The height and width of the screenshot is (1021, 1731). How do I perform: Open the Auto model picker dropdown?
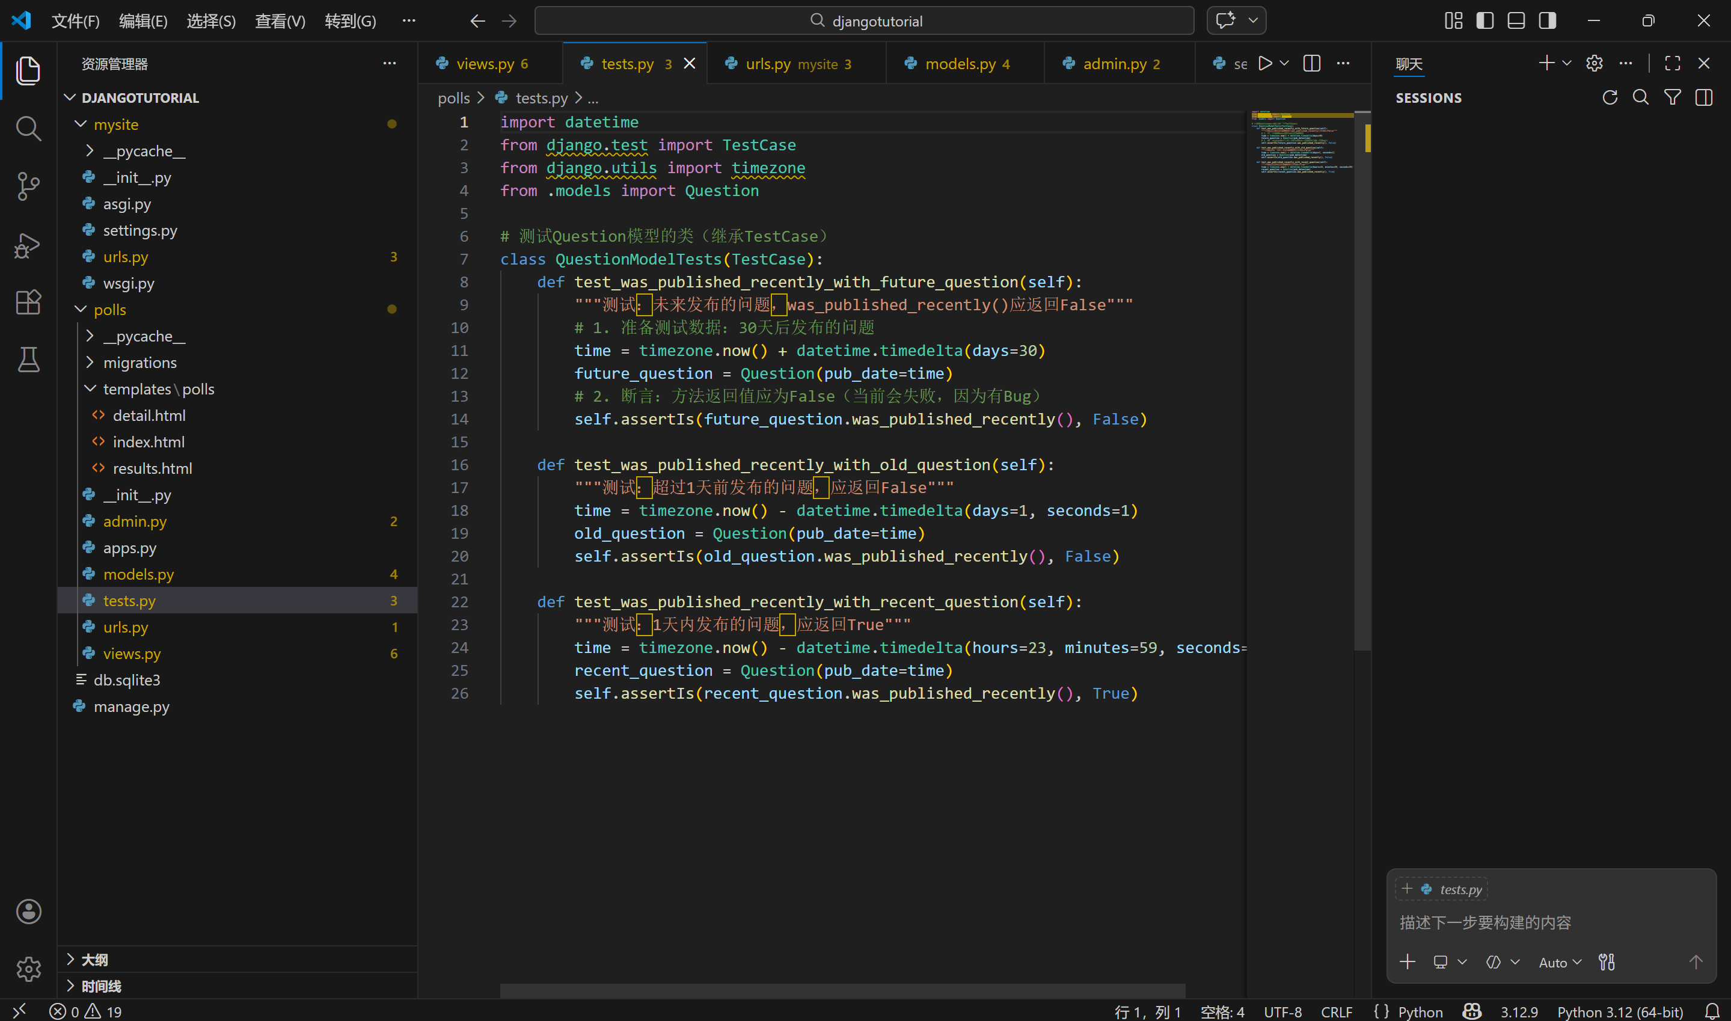[x=1560, y=962]
